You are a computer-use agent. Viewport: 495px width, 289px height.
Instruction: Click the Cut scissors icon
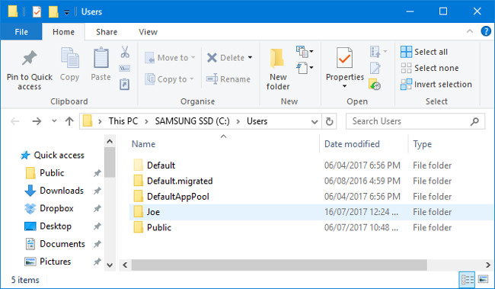click(125, 52)
